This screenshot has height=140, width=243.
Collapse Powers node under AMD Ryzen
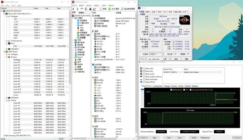(x=7, y=57)
